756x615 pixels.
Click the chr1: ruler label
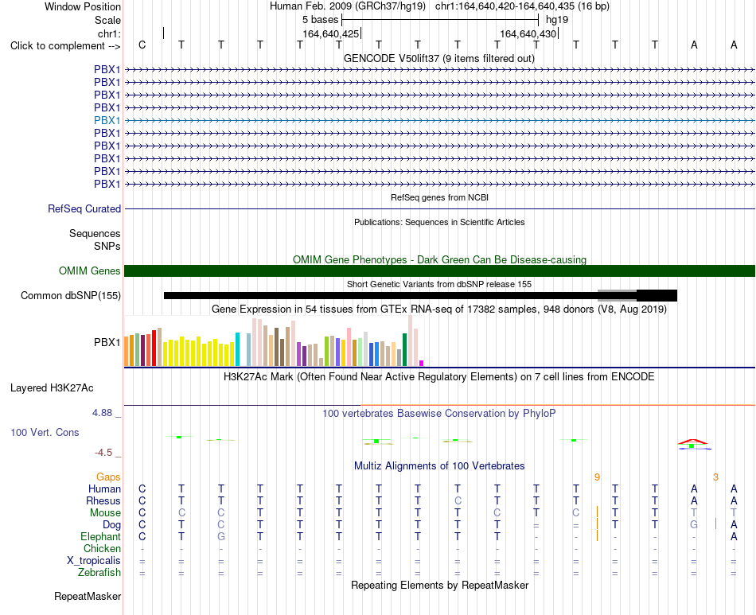(x=109, y=33)
